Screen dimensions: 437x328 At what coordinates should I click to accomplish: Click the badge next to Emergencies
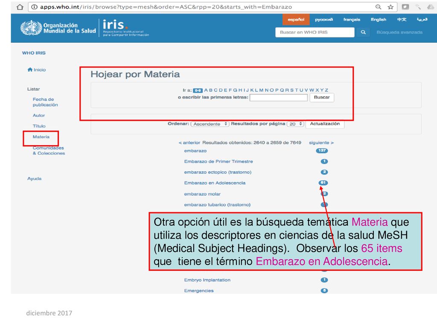pyautogui.click(x=324, y=290)
